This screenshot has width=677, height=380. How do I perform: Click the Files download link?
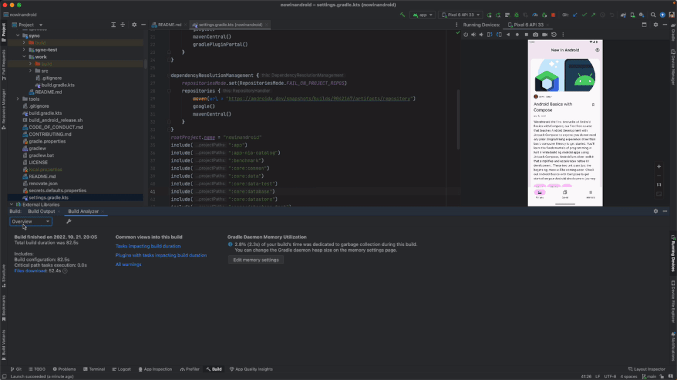click(30, 271)
